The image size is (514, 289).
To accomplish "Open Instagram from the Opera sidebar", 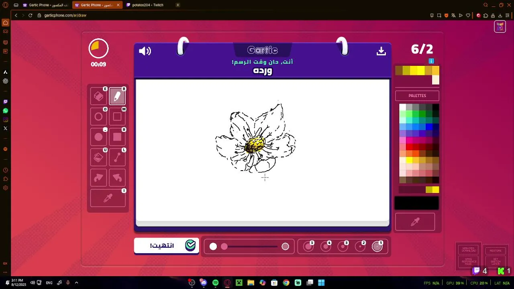I will (x=5, y=120).
